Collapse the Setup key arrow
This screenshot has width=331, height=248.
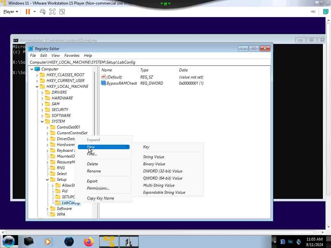tap(47, 180)
